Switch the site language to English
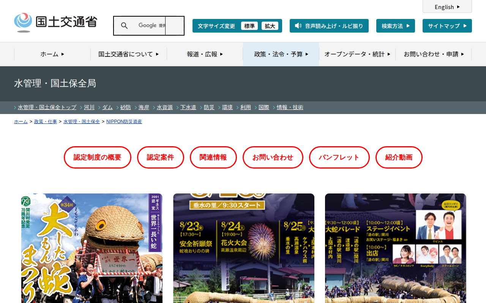 pos(447,7)
